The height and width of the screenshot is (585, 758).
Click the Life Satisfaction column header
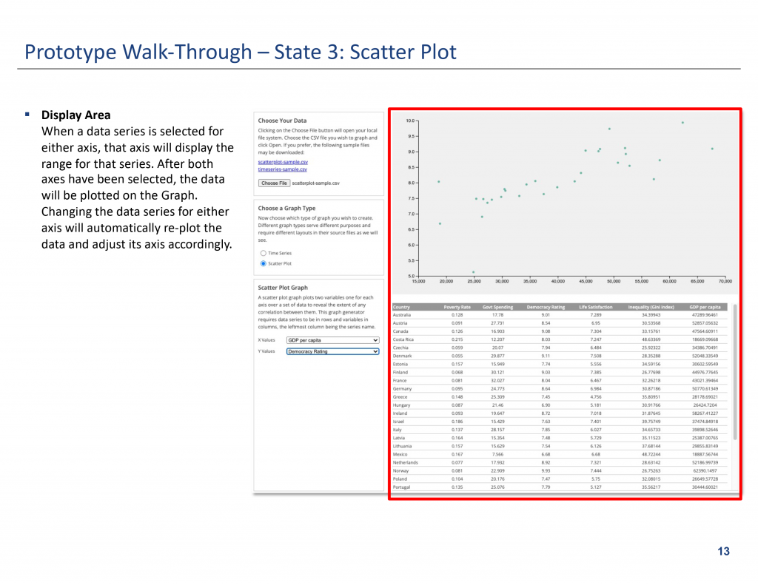pos(595,307)
